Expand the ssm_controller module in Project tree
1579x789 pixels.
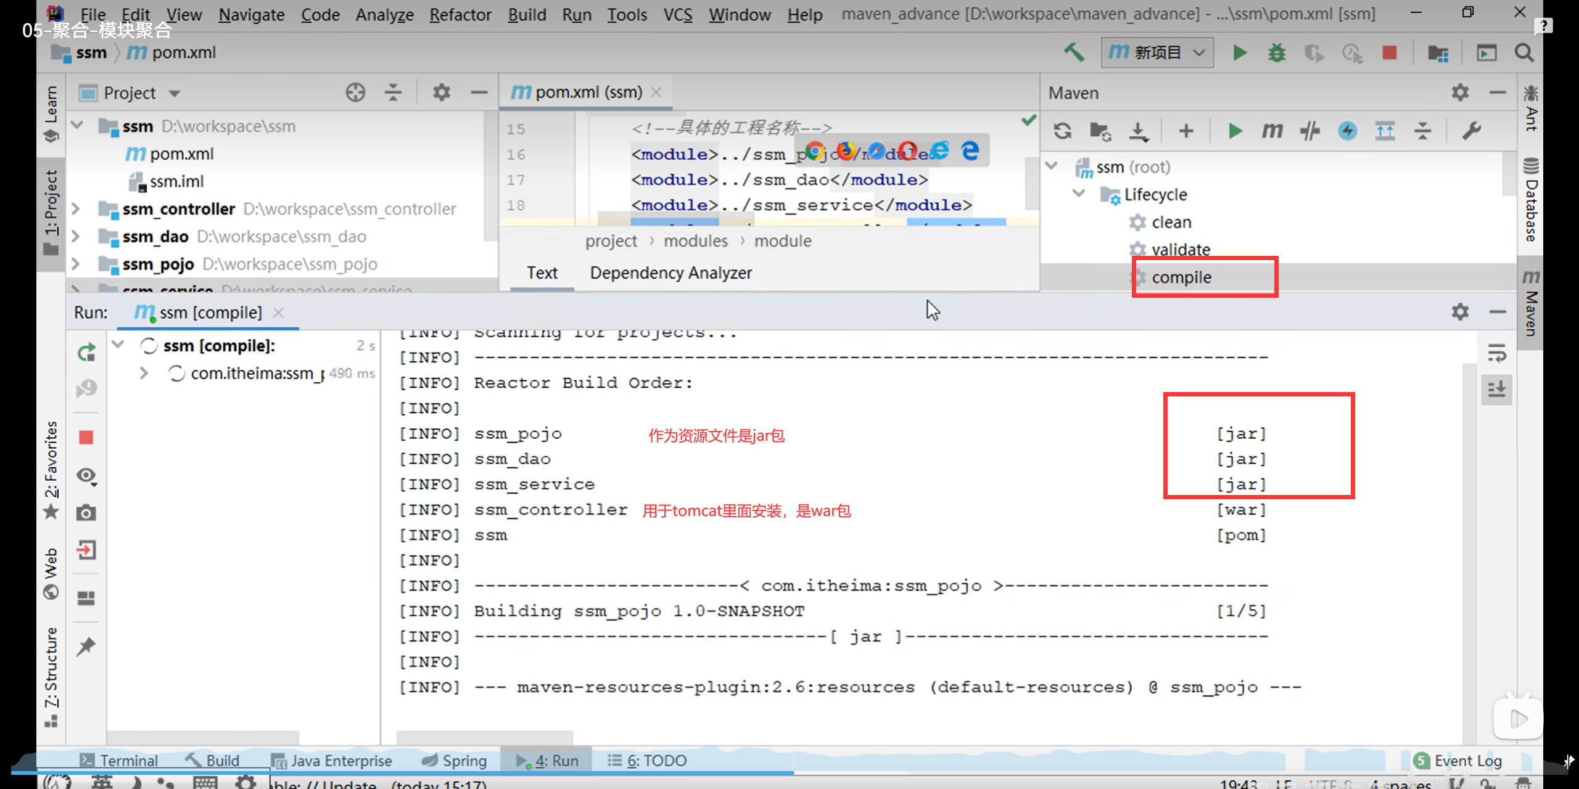pyautogui.click(x=76, y=209)
